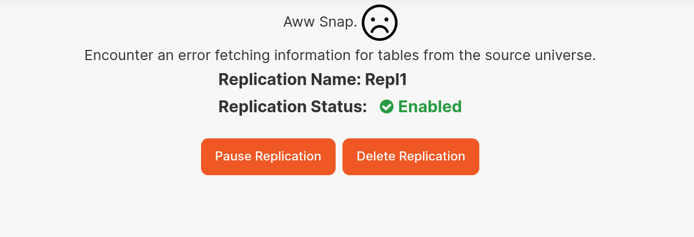
Task: Click the "Aww Snap." heading text
Action: pyautogui.click(x=320, y=23)
